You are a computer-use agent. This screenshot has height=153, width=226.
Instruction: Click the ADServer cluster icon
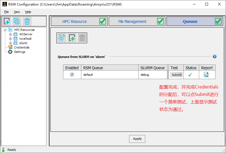[x=15, y=34]
